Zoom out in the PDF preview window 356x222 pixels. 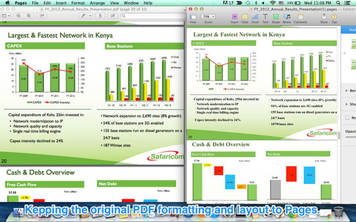click(18, 16)
